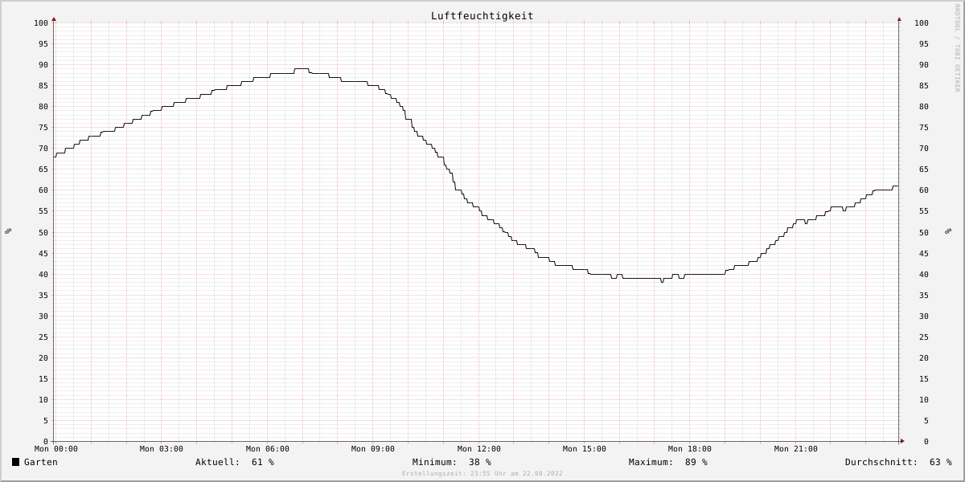Click the 10 label on the left axis
Screen dimensions: 965x482
pyautogui.click(x=43, y=399)
